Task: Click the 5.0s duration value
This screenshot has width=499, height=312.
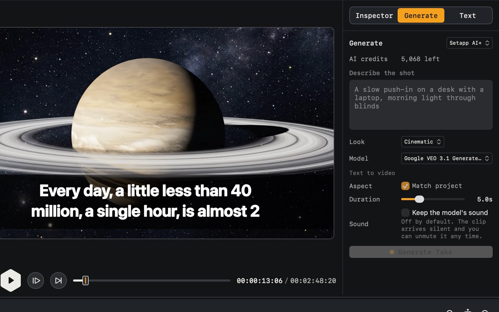Action: coord(484,199)
